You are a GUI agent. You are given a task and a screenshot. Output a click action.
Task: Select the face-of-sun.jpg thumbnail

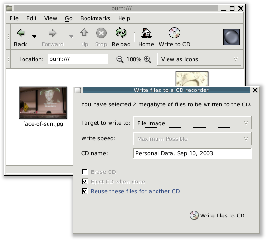pos(43,103)
